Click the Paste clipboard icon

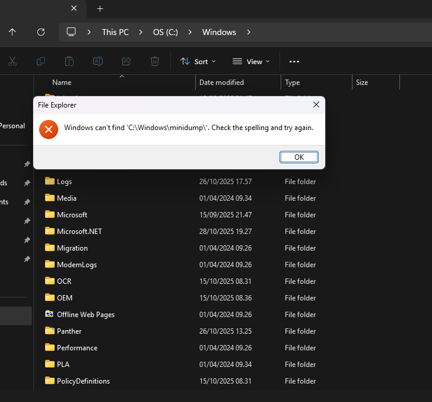pyautogui.click(x=69, y=61)
